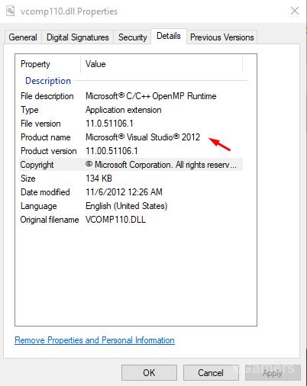Select the Language row

point(131,206)
